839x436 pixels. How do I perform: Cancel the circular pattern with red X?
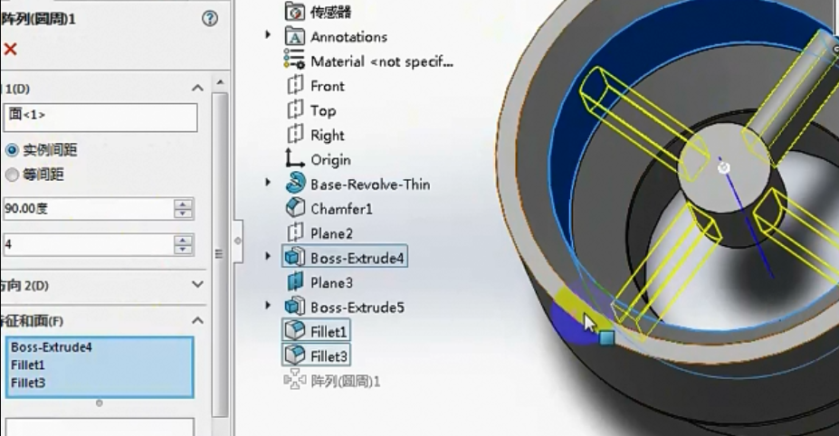(10, 49)
